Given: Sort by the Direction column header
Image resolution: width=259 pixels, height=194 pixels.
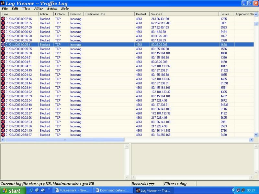Looking at the screenshot, I should pyautogui.click(x=76, y=14).
